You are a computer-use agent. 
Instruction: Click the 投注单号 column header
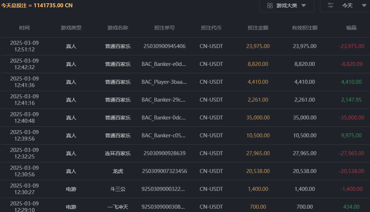click(165, 28)
